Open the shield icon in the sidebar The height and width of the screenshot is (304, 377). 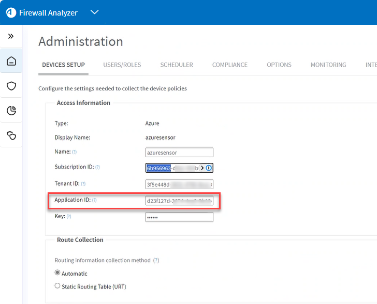click(x=11, y=86)
